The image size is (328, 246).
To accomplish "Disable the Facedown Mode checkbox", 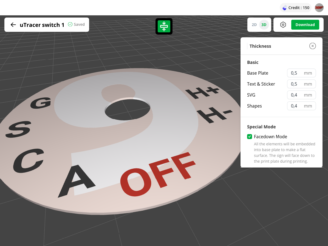I will pyautogui.click(x=250, y=137).
